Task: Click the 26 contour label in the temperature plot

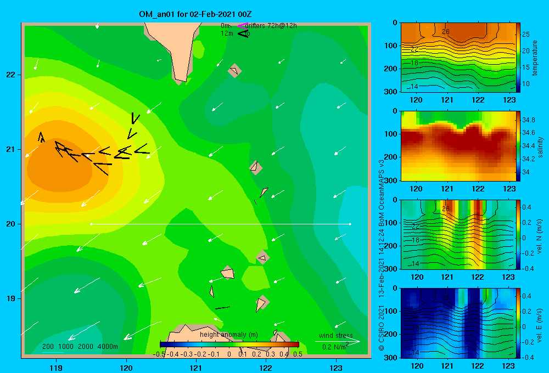Action: point(445,31)
